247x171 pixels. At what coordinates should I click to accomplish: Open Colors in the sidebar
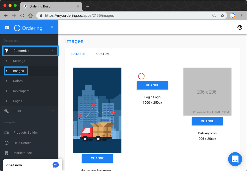coord(18,81)
